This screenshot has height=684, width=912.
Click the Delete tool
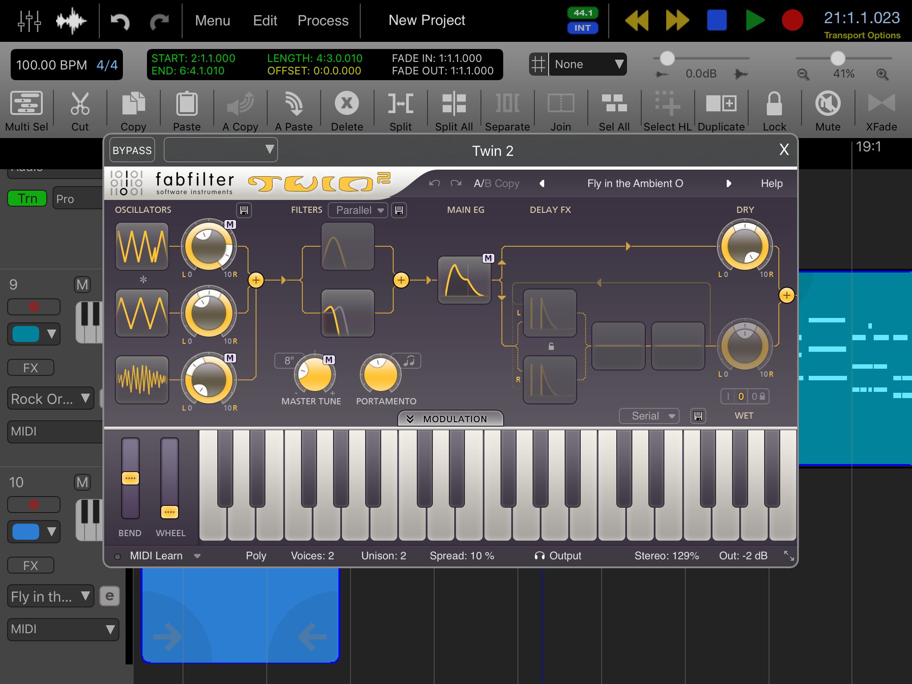pyautogui.click(x=347, y=111)
